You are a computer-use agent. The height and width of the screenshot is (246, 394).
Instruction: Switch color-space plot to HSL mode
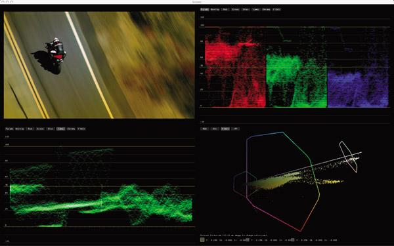tap(215, 129)
